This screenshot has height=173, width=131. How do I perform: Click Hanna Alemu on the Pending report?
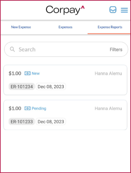pos(108,108)
